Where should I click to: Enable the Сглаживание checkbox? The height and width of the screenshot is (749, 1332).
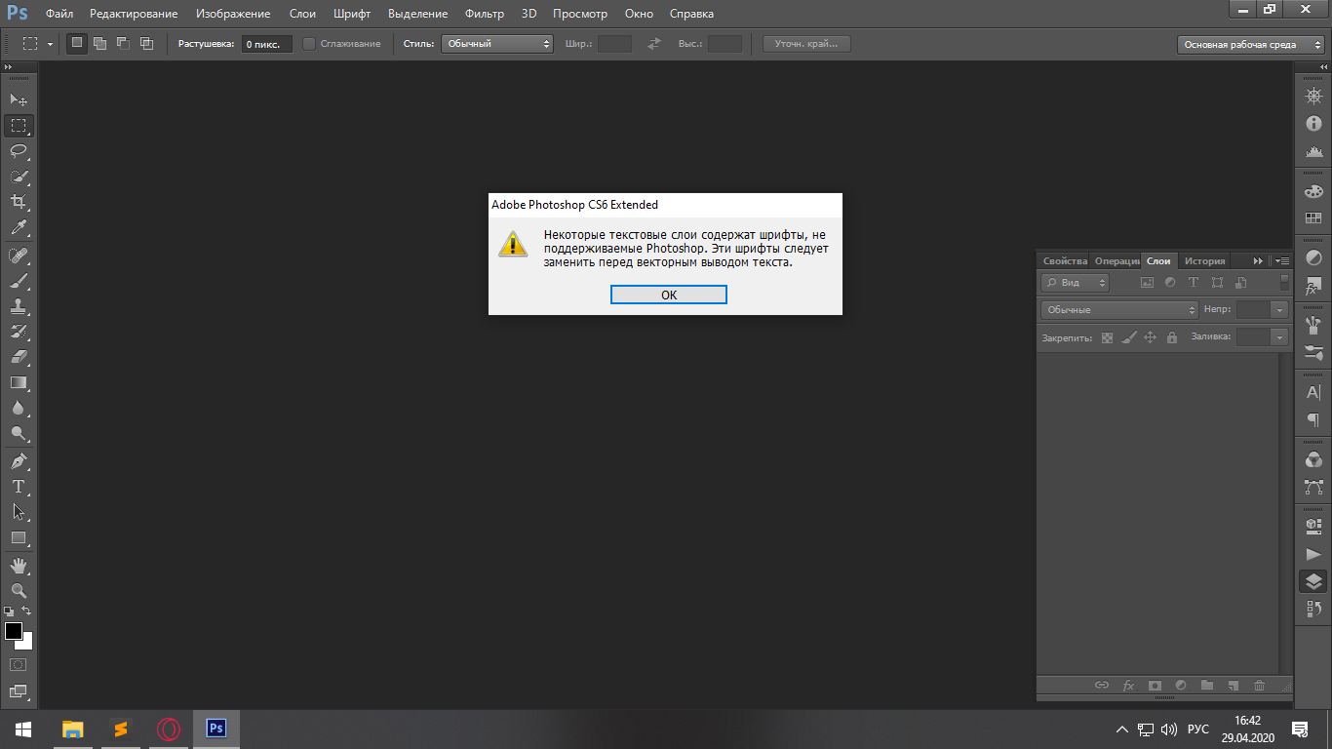[309, 43]
